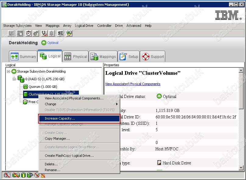Choose Create FlashCopy Logical Drive entry
Screen dimensions: 246x180
[79, 156]
